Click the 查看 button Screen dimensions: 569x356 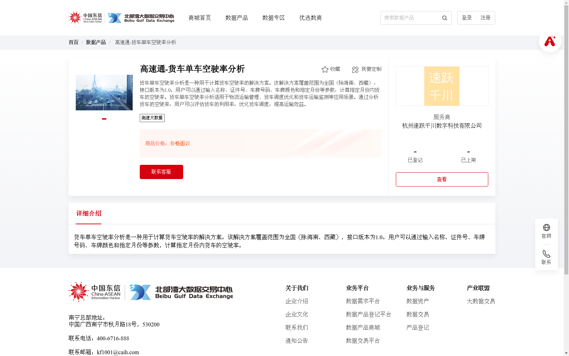(x=441, y=179)
